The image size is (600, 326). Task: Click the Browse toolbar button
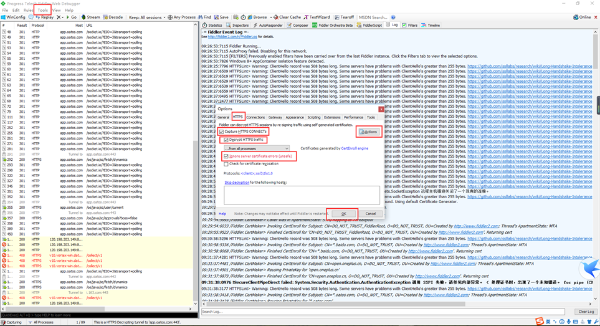(x=257, y=17)
